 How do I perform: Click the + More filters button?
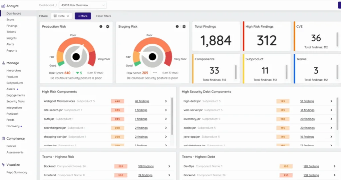[x=83, y=16]
